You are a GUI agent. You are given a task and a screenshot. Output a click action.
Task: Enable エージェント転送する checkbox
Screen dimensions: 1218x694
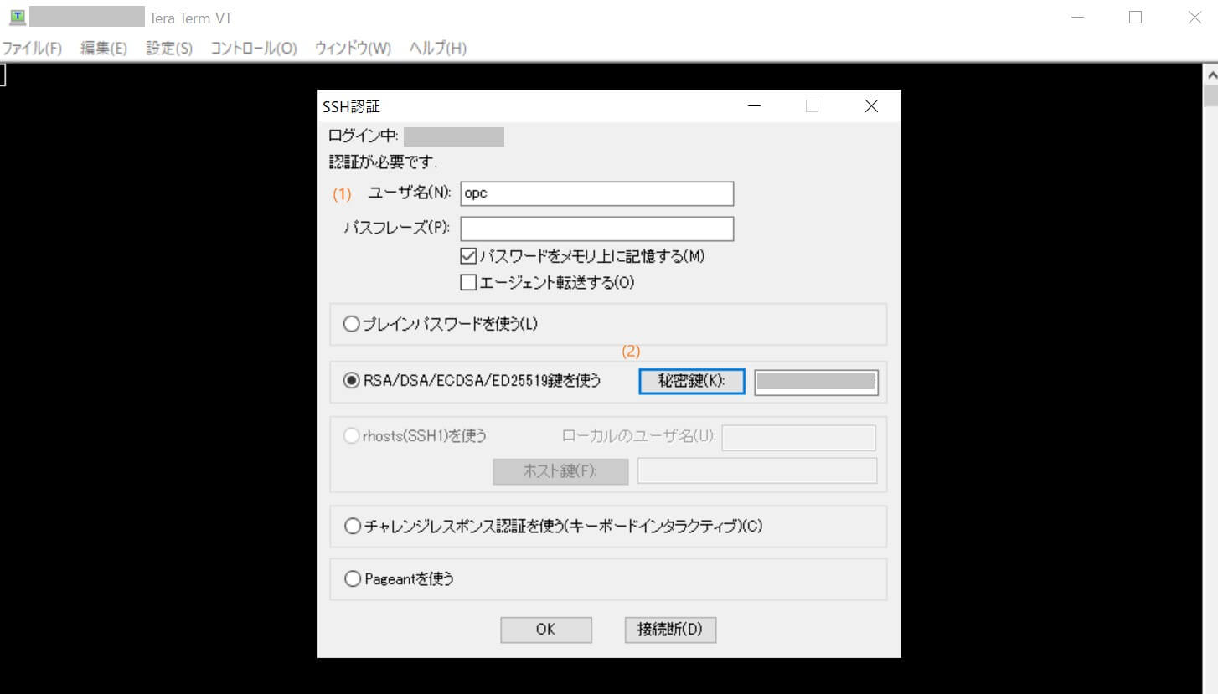click(468, 283)
